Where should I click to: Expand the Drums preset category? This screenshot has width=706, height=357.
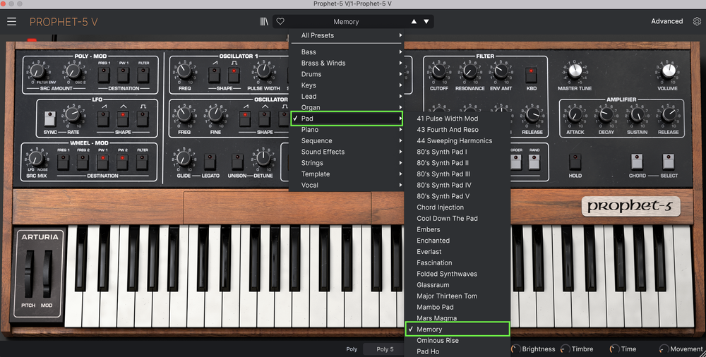click(x=346, y=74)
